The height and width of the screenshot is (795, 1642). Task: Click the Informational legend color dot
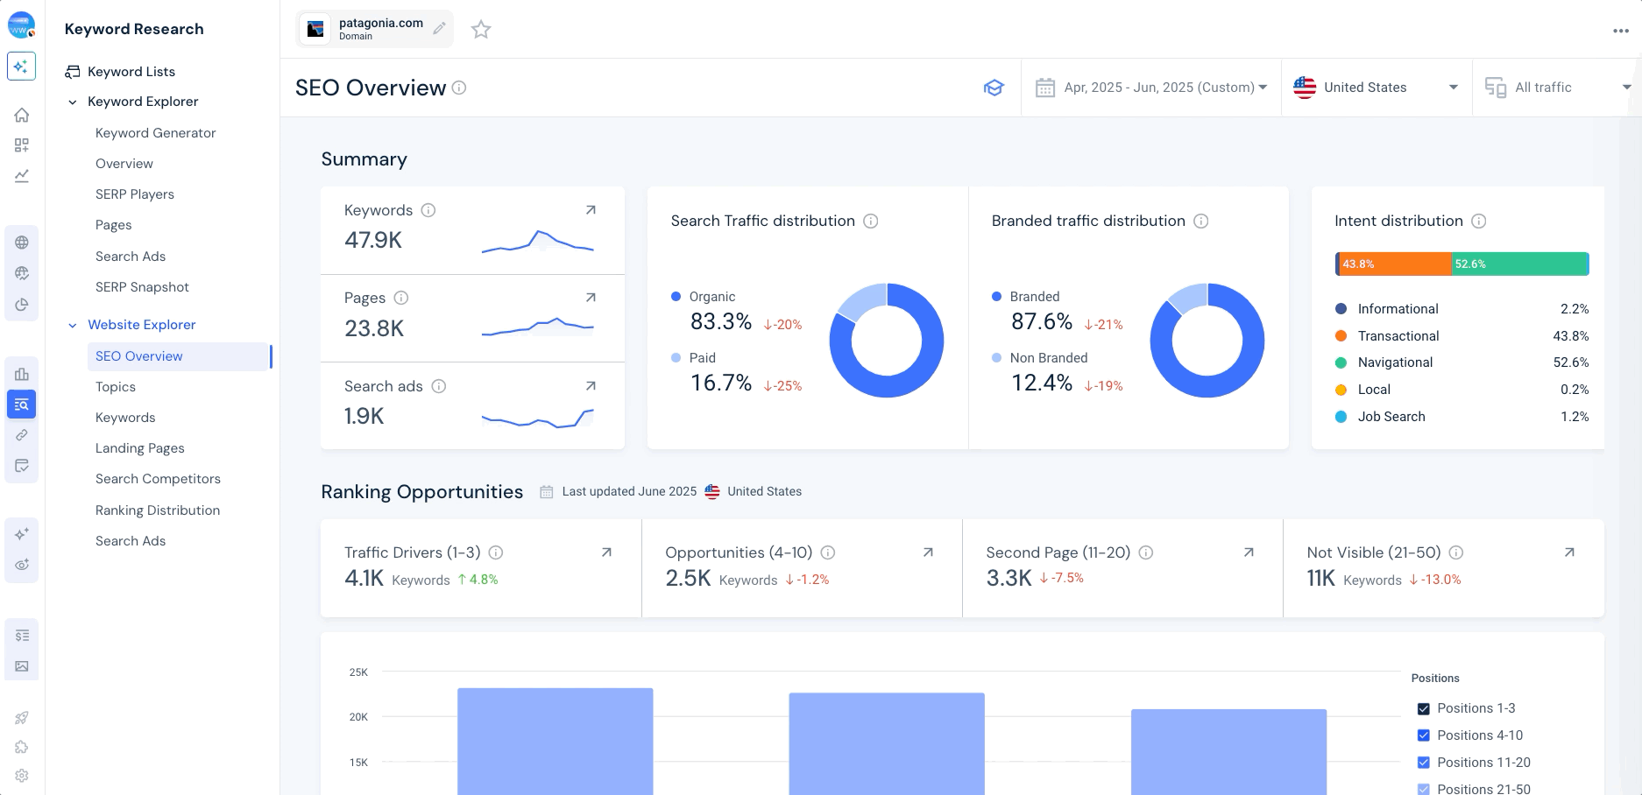pyautogui.click(x=1341, y=309)
